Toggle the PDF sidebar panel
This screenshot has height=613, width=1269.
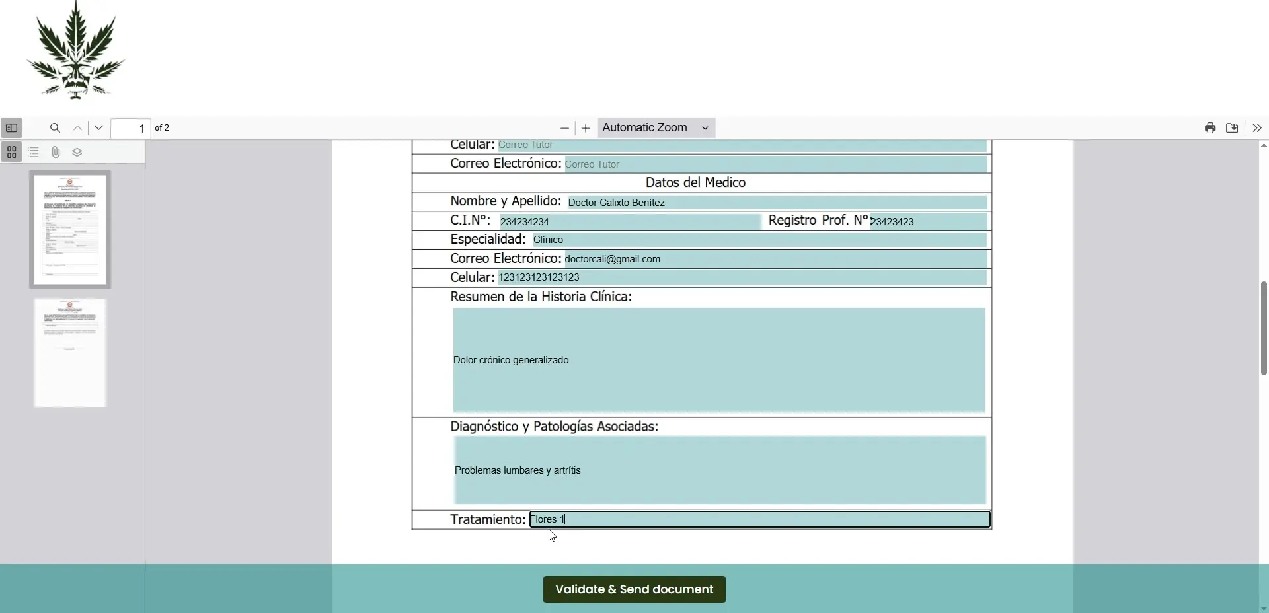(11, 128)
